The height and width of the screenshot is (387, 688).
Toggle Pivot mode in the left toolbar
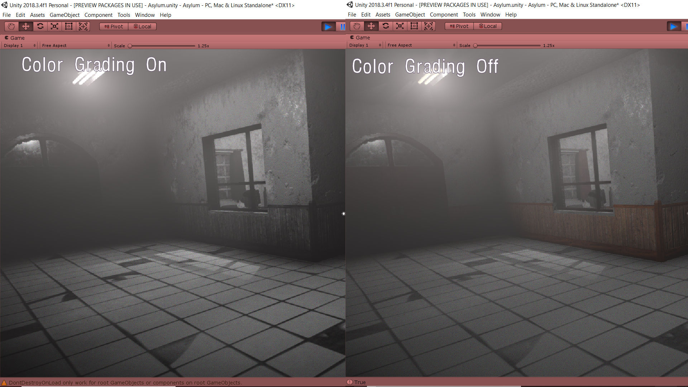pyautogui.click(x=113, y=26)
